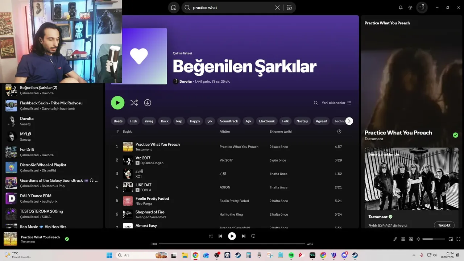Select the Nostalji filter chip
Screen dimensions: 464x261
[x=302, y=121]
